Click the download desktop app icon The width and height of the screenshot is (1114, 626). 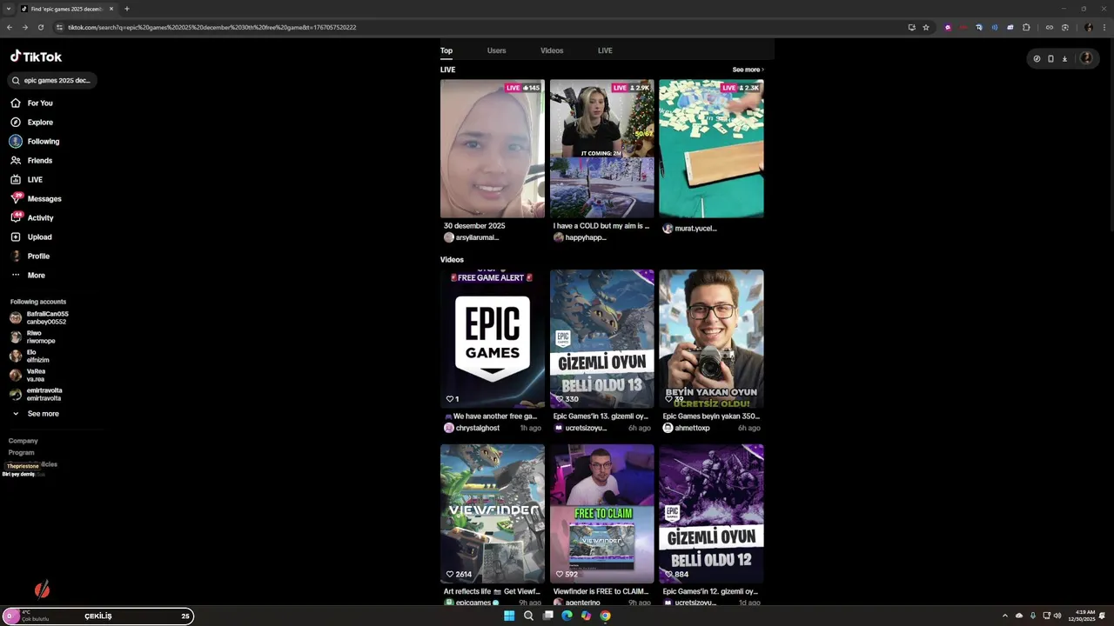point(1064,58)
